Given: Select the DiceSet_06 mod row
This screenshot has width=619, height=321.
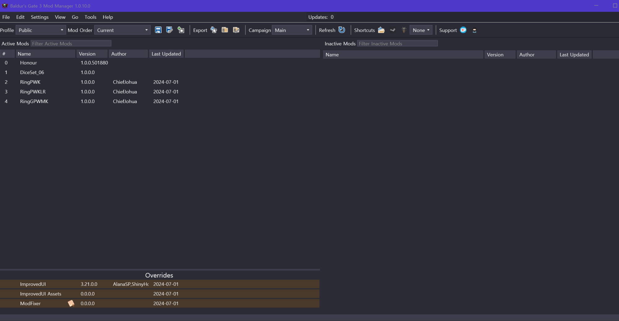Looking at the screenshot, I should pos(160,72).
